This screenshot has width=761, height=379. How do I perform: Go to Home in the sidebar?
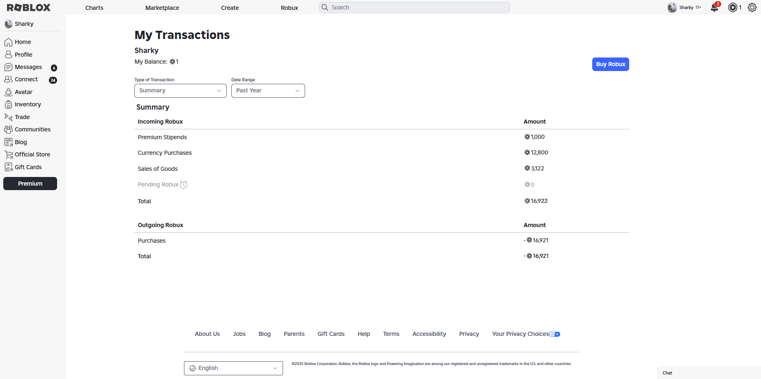tap(23, 42)
